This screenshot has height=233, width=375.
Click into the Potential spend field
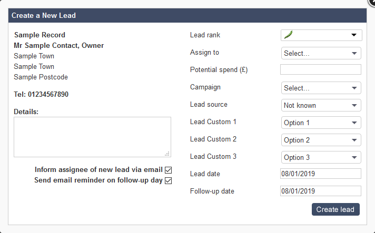(320, 70)
